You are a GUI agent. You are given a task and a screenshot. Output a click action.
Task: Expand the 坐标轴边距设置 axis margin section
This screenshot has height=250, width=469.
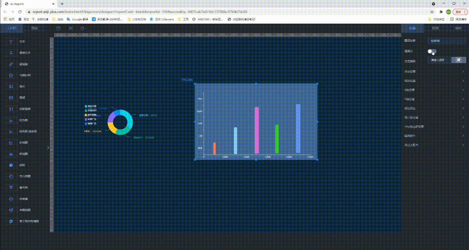pyautogui.click(x=434, y=127)
